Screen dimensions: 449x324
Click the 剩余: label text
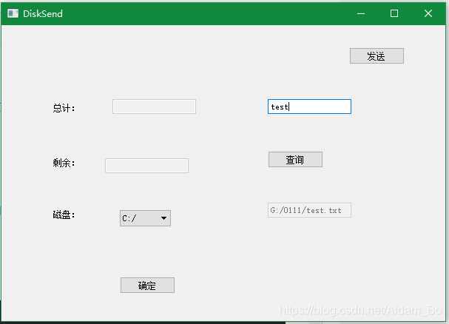pyautogui.click(x=64, y=163)
